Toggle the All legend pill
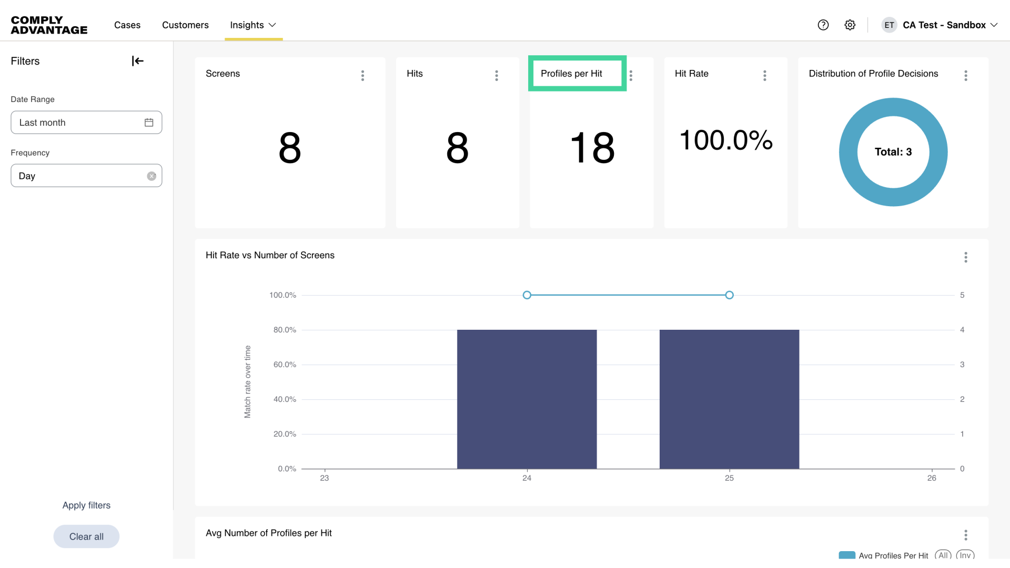1010x568 pixels. pyautogui.click(x=943, y=555)
